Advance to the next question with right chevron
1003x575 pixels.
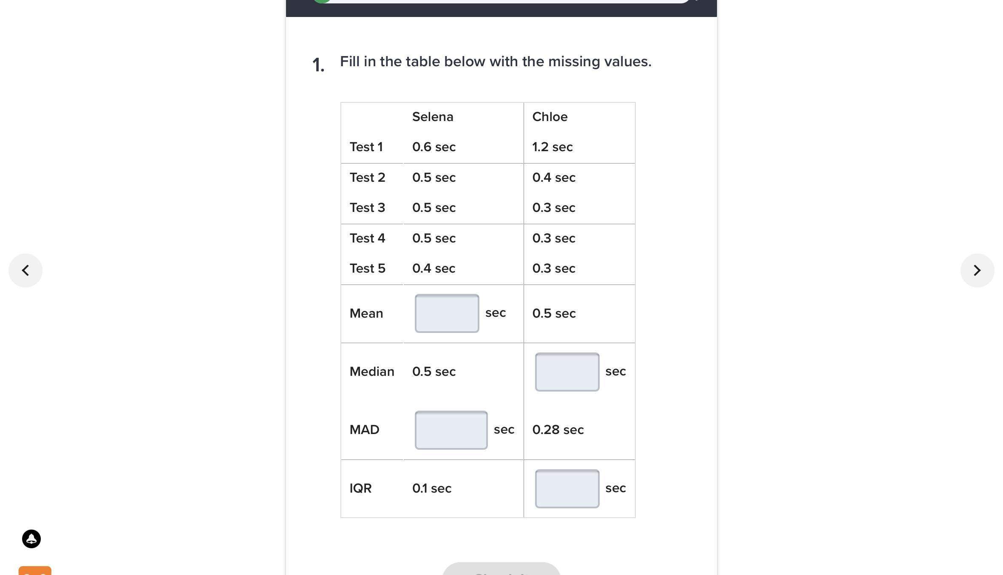[977, 271]
